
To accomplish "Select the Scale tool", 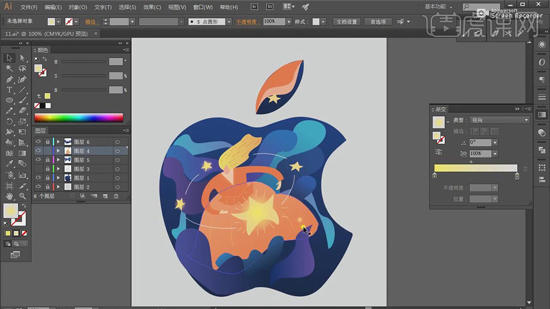I will [22, 121].
